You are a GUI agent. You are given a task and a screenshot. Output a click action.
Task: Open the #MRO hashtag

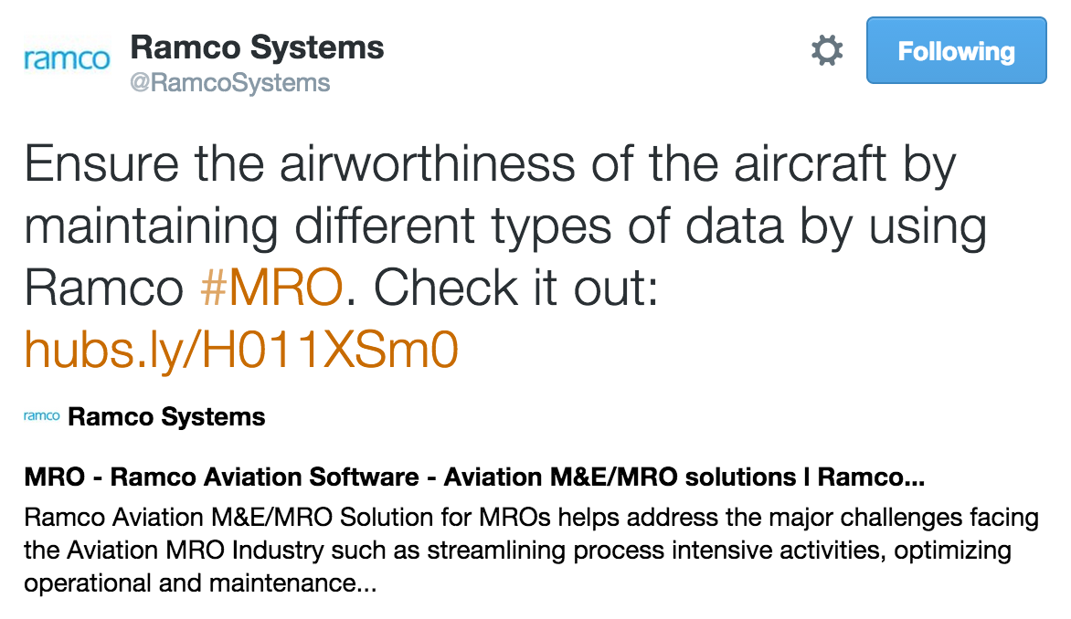point(270,289)
